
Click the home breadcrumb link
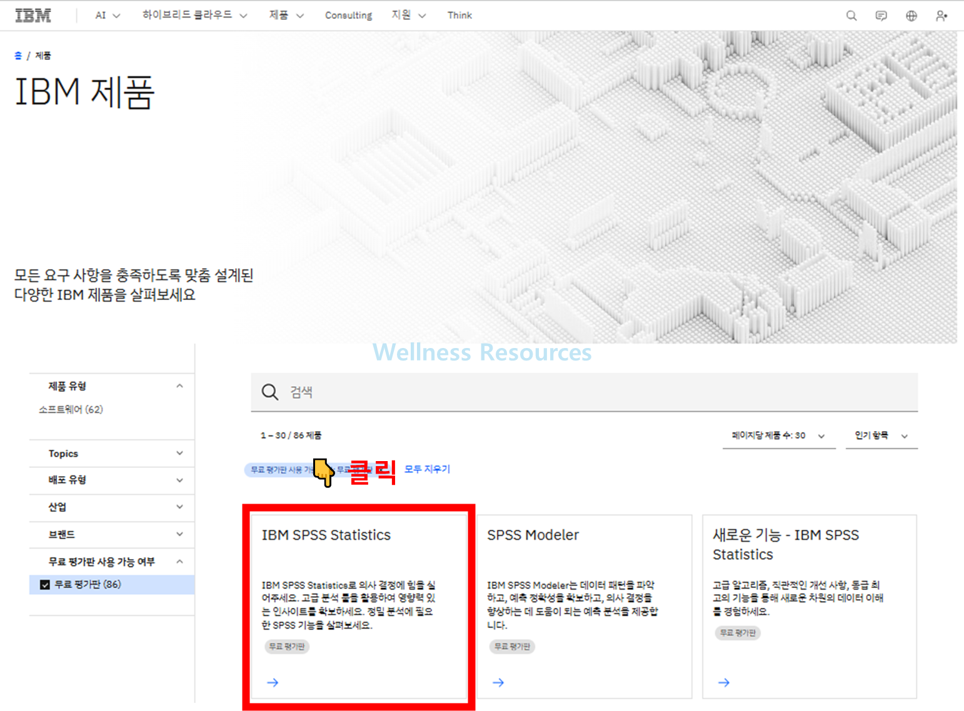(x=18, y=56)
